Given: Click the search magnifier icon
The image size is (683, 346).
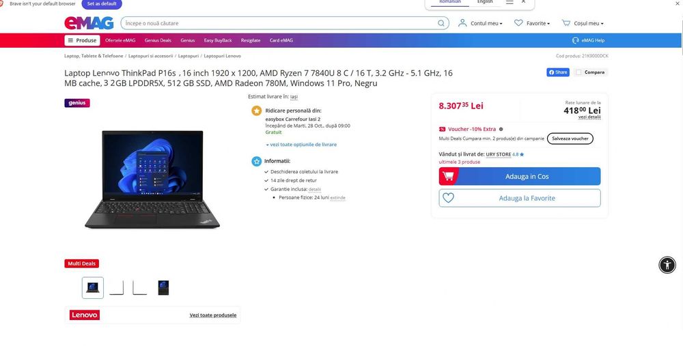Looking at the screenshot, I should click(441, 23).
